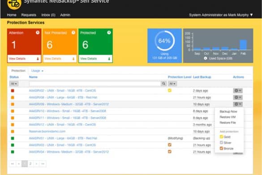Click the orange status square of AAASRV09
The width and height of the screenshot is (262, 175).
[13, 104]
